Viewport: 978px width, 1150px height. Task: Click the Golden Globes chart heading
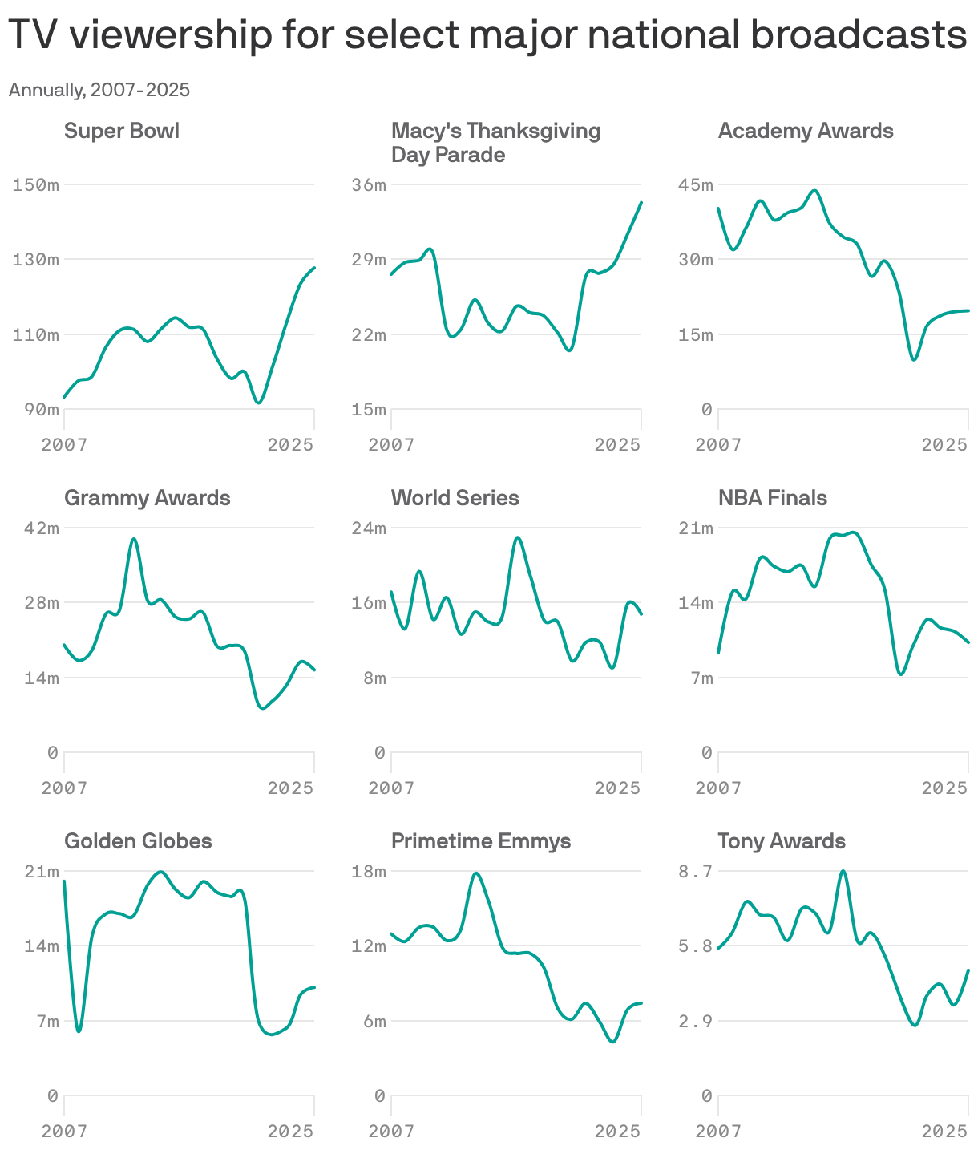pos(138,841)
